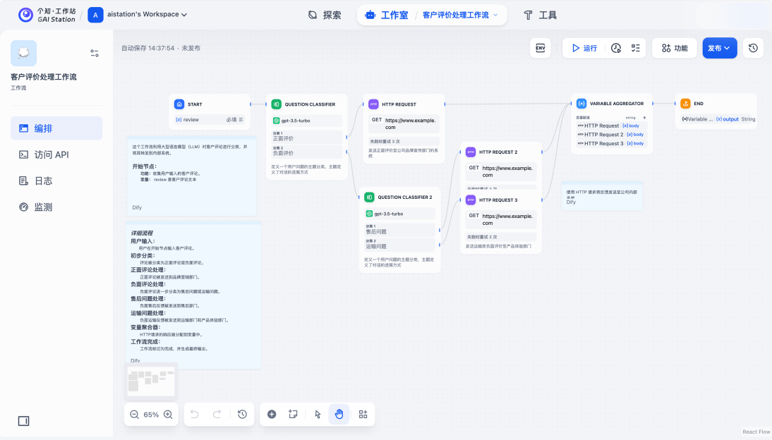Click the 功能 features button
The image size is (772, 440).
pos(674,48)
